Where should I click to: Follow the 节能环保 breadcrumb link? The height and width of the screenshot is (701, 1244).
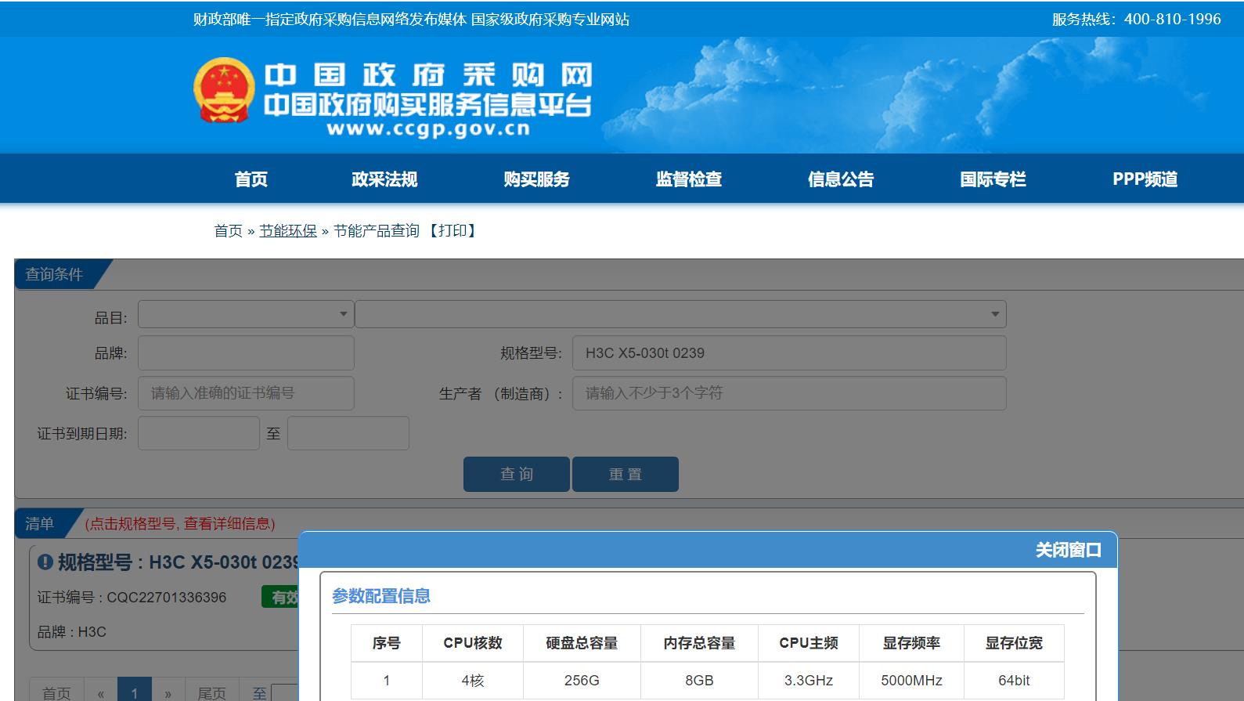click(288, 231)
